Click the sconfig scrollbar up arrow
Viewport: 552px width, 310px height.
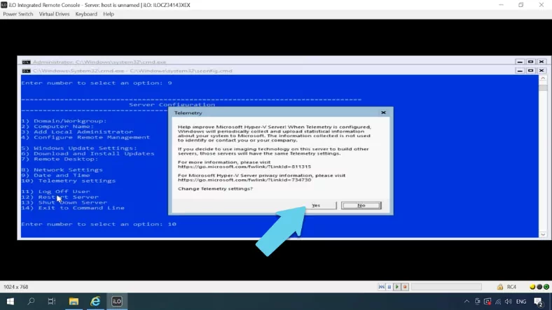click(543, 78)
